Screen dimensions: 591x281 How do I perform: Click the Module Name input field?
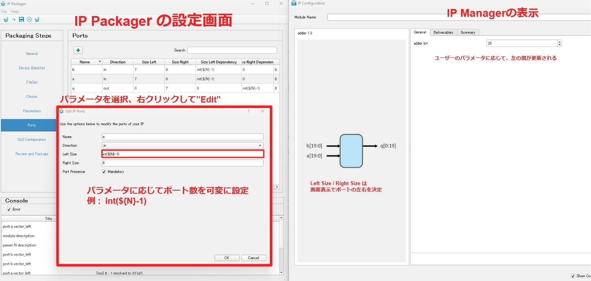[x=459, y=17]
